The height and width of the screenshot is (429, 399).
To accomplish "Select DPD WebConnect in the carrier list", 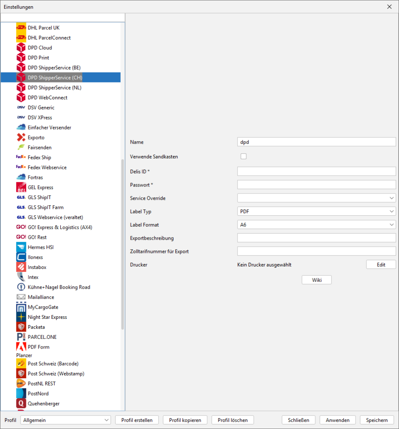I will 47,98.
